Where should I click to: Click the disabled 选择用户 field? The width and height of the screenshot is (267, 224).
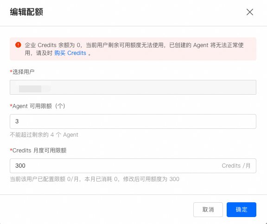point(133,87)
